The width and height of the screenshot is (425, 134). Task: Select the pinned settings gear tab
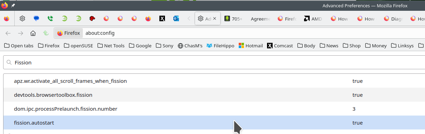(22, 19)
